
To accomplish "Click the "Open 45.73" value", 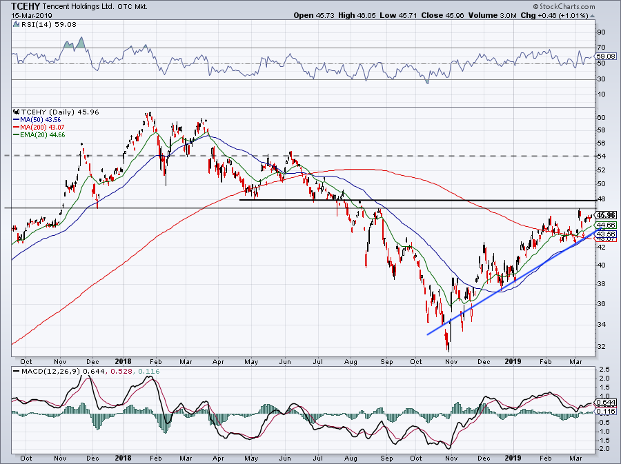I will pyautogui.click(x=314, y=15).
